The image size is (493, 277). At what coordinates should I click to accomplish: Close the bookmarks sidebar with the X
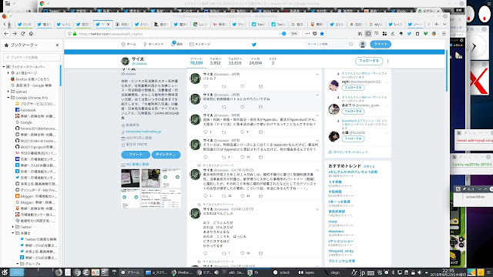[57, 45]
